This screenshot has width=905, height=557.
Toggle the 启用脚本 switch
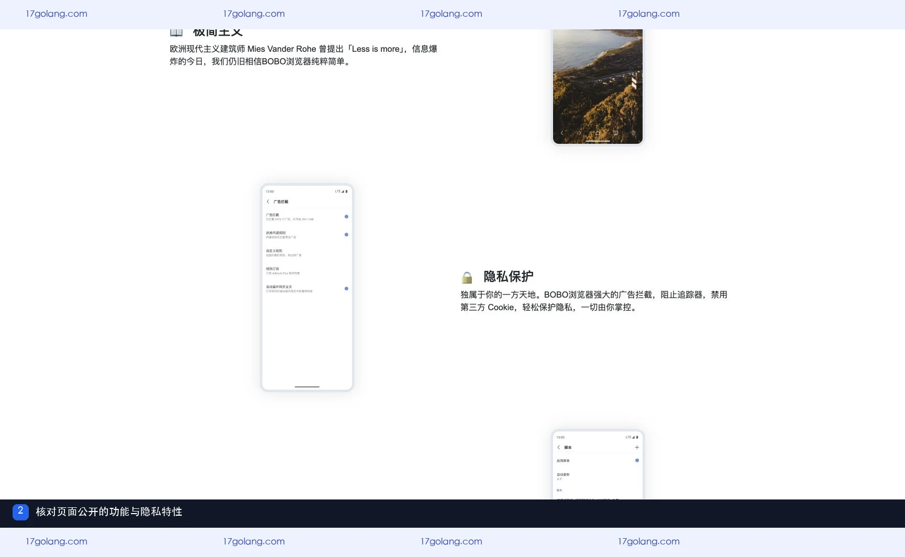click(637, 460)
